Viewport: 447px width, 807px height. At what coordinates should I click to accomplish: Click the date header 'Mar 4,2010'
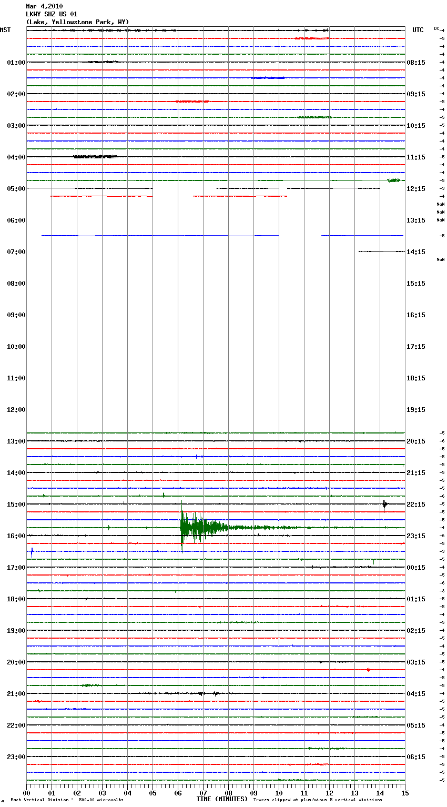44,6
